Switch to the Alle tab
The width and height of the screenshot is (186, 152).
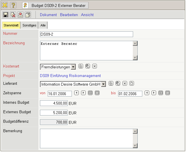(43, 25)
